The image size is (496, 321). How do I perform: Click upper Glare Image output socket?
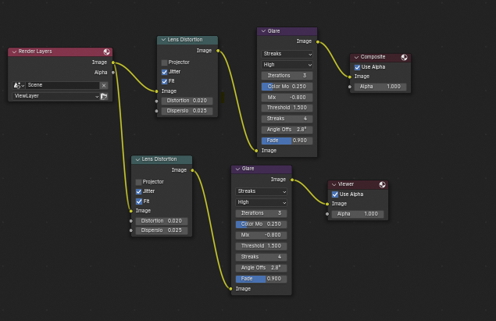[318, 41]
